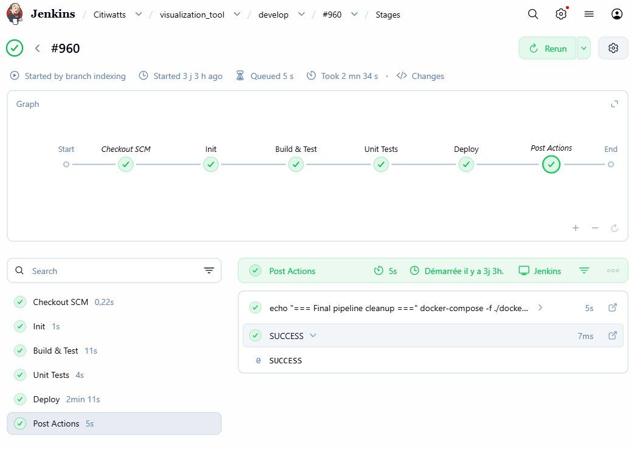Select Unit Tests node in graph
Image resolution: width=631 pixels, height=449 pixels.
(381, 164)
